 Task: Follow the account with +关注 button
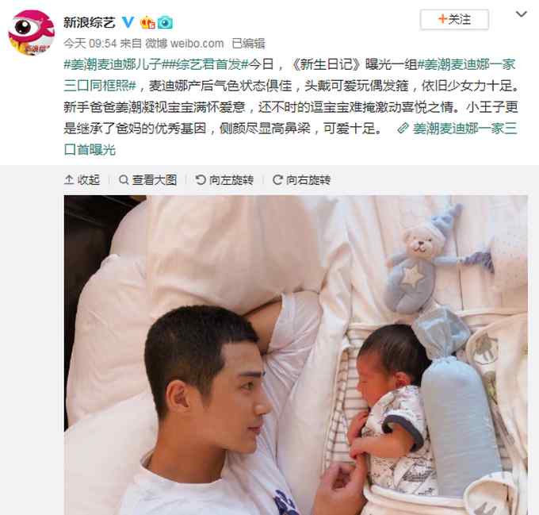click(454, 20)
